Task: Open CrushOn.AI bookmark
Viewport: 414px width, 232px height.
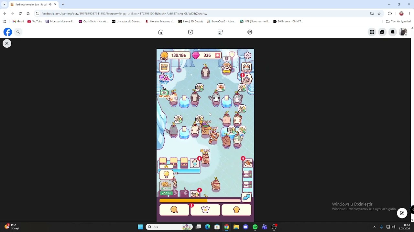Action: (x=93, y=21)
